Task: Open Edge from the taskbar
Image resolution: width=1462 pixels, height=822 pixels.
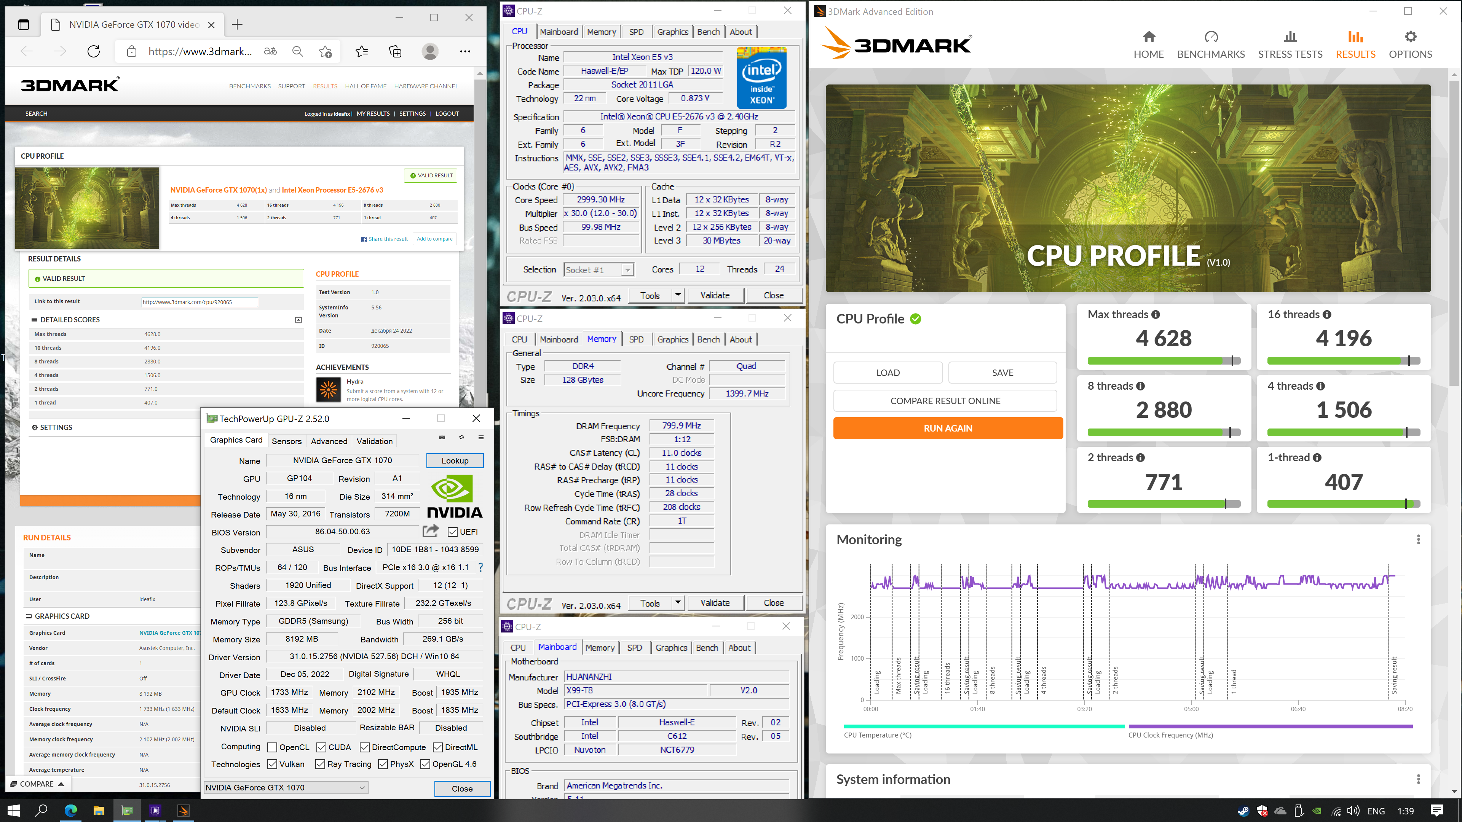Action: pos(70,811)
